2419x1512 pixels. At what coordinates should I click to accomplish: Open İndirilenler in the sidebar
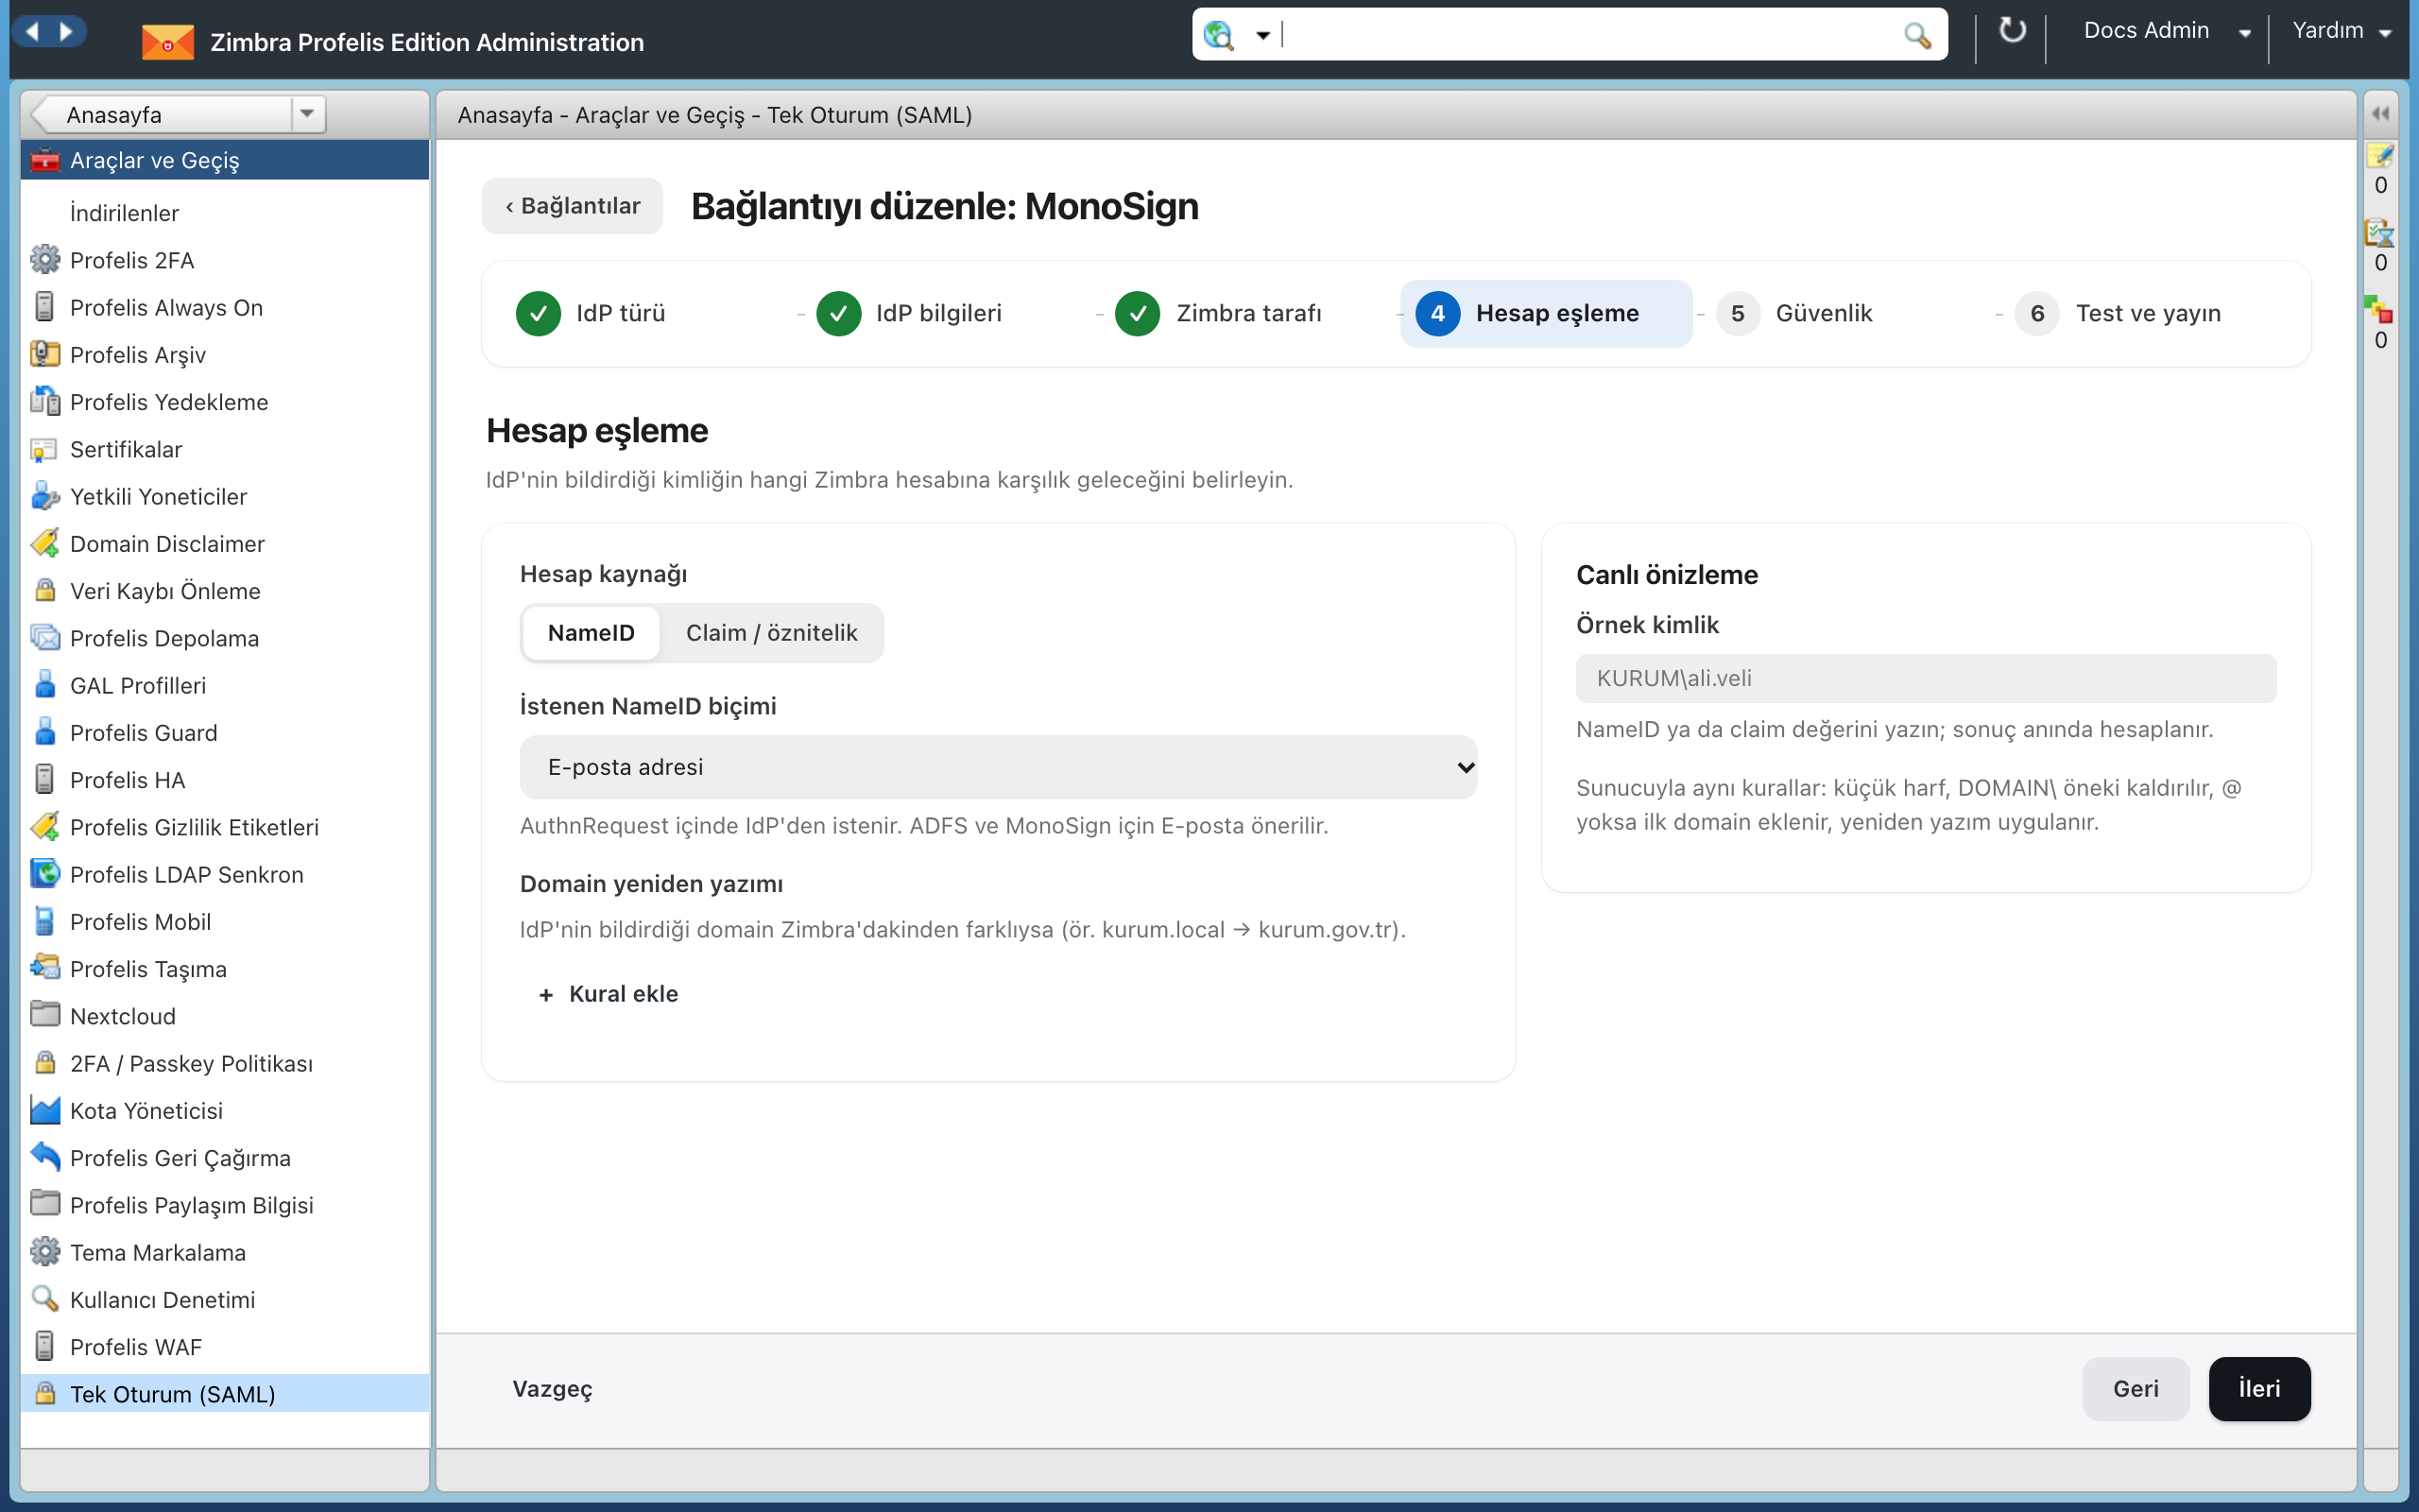click(225, 213)
